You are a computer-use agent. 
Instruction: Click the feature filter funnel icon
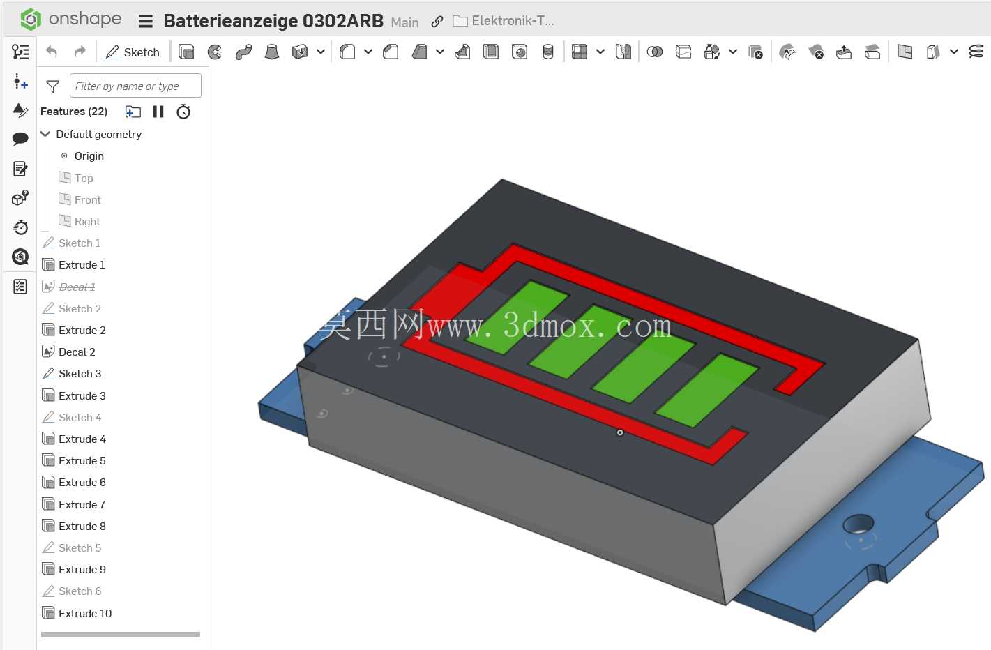[x=52, y=86]
